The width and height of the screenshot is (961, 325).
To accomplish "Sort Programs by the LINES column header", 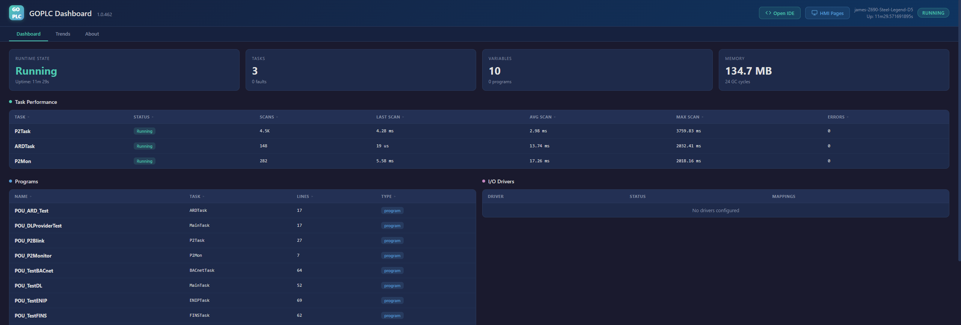I will [305, 196].
